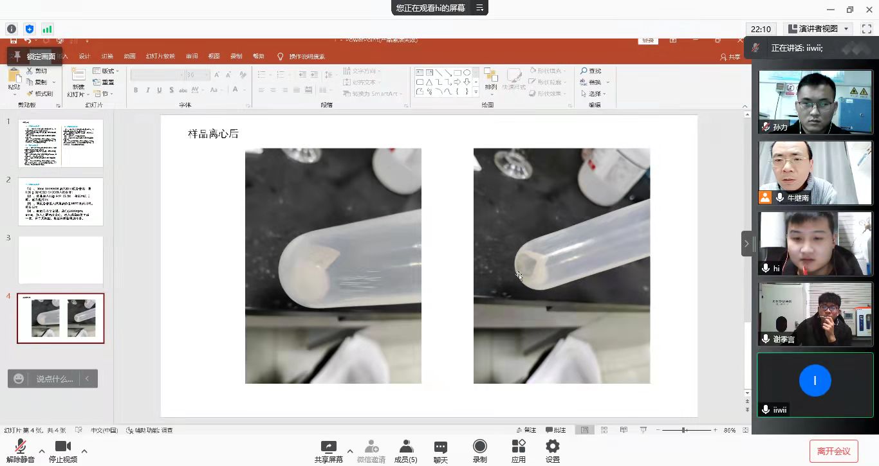Open the 视图 ribbon tab
Viewport: 879px width, 466px height.
point(214,57)
